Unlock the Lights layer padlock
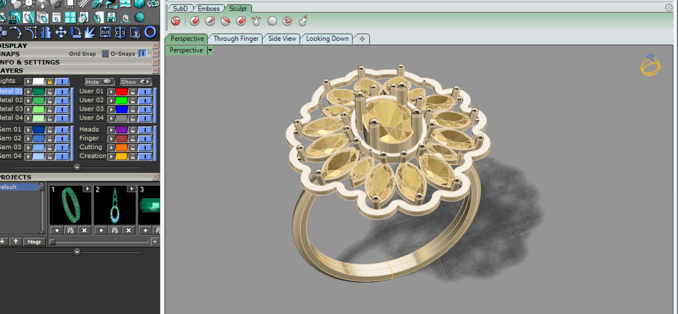The image size is (678, 314). 50,82
